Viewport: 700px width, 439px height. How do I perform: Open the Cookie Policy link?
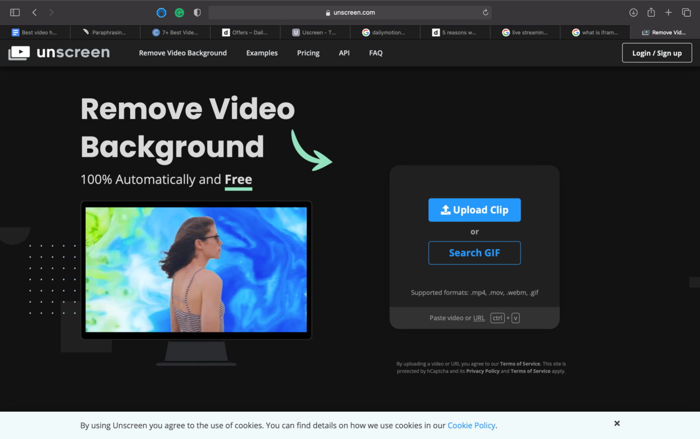tap(471, 425)
